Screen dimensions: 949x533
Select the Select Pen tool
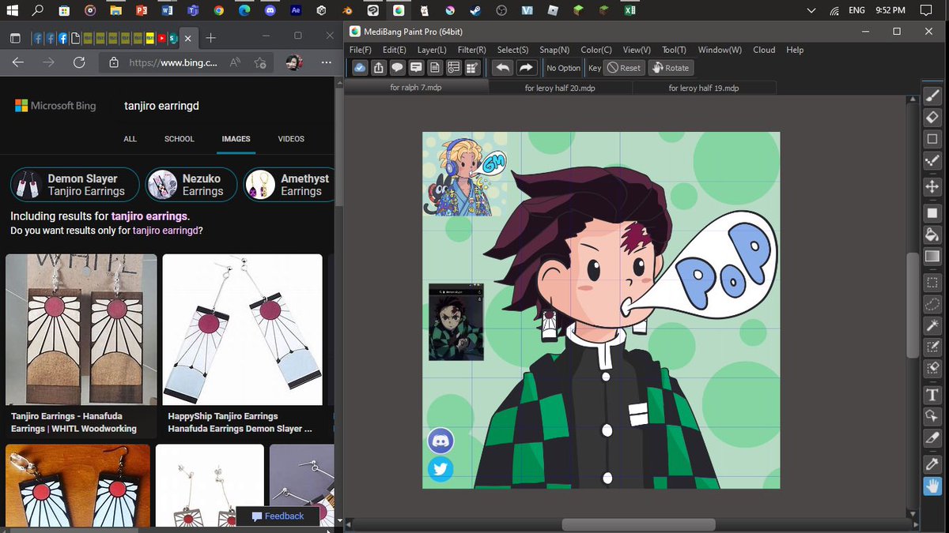(932, 347)
